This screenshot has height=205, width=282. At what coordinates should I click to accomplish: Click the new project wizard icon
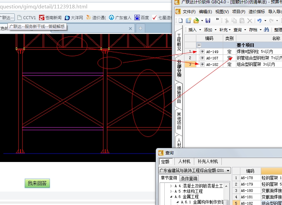point(188,21)
